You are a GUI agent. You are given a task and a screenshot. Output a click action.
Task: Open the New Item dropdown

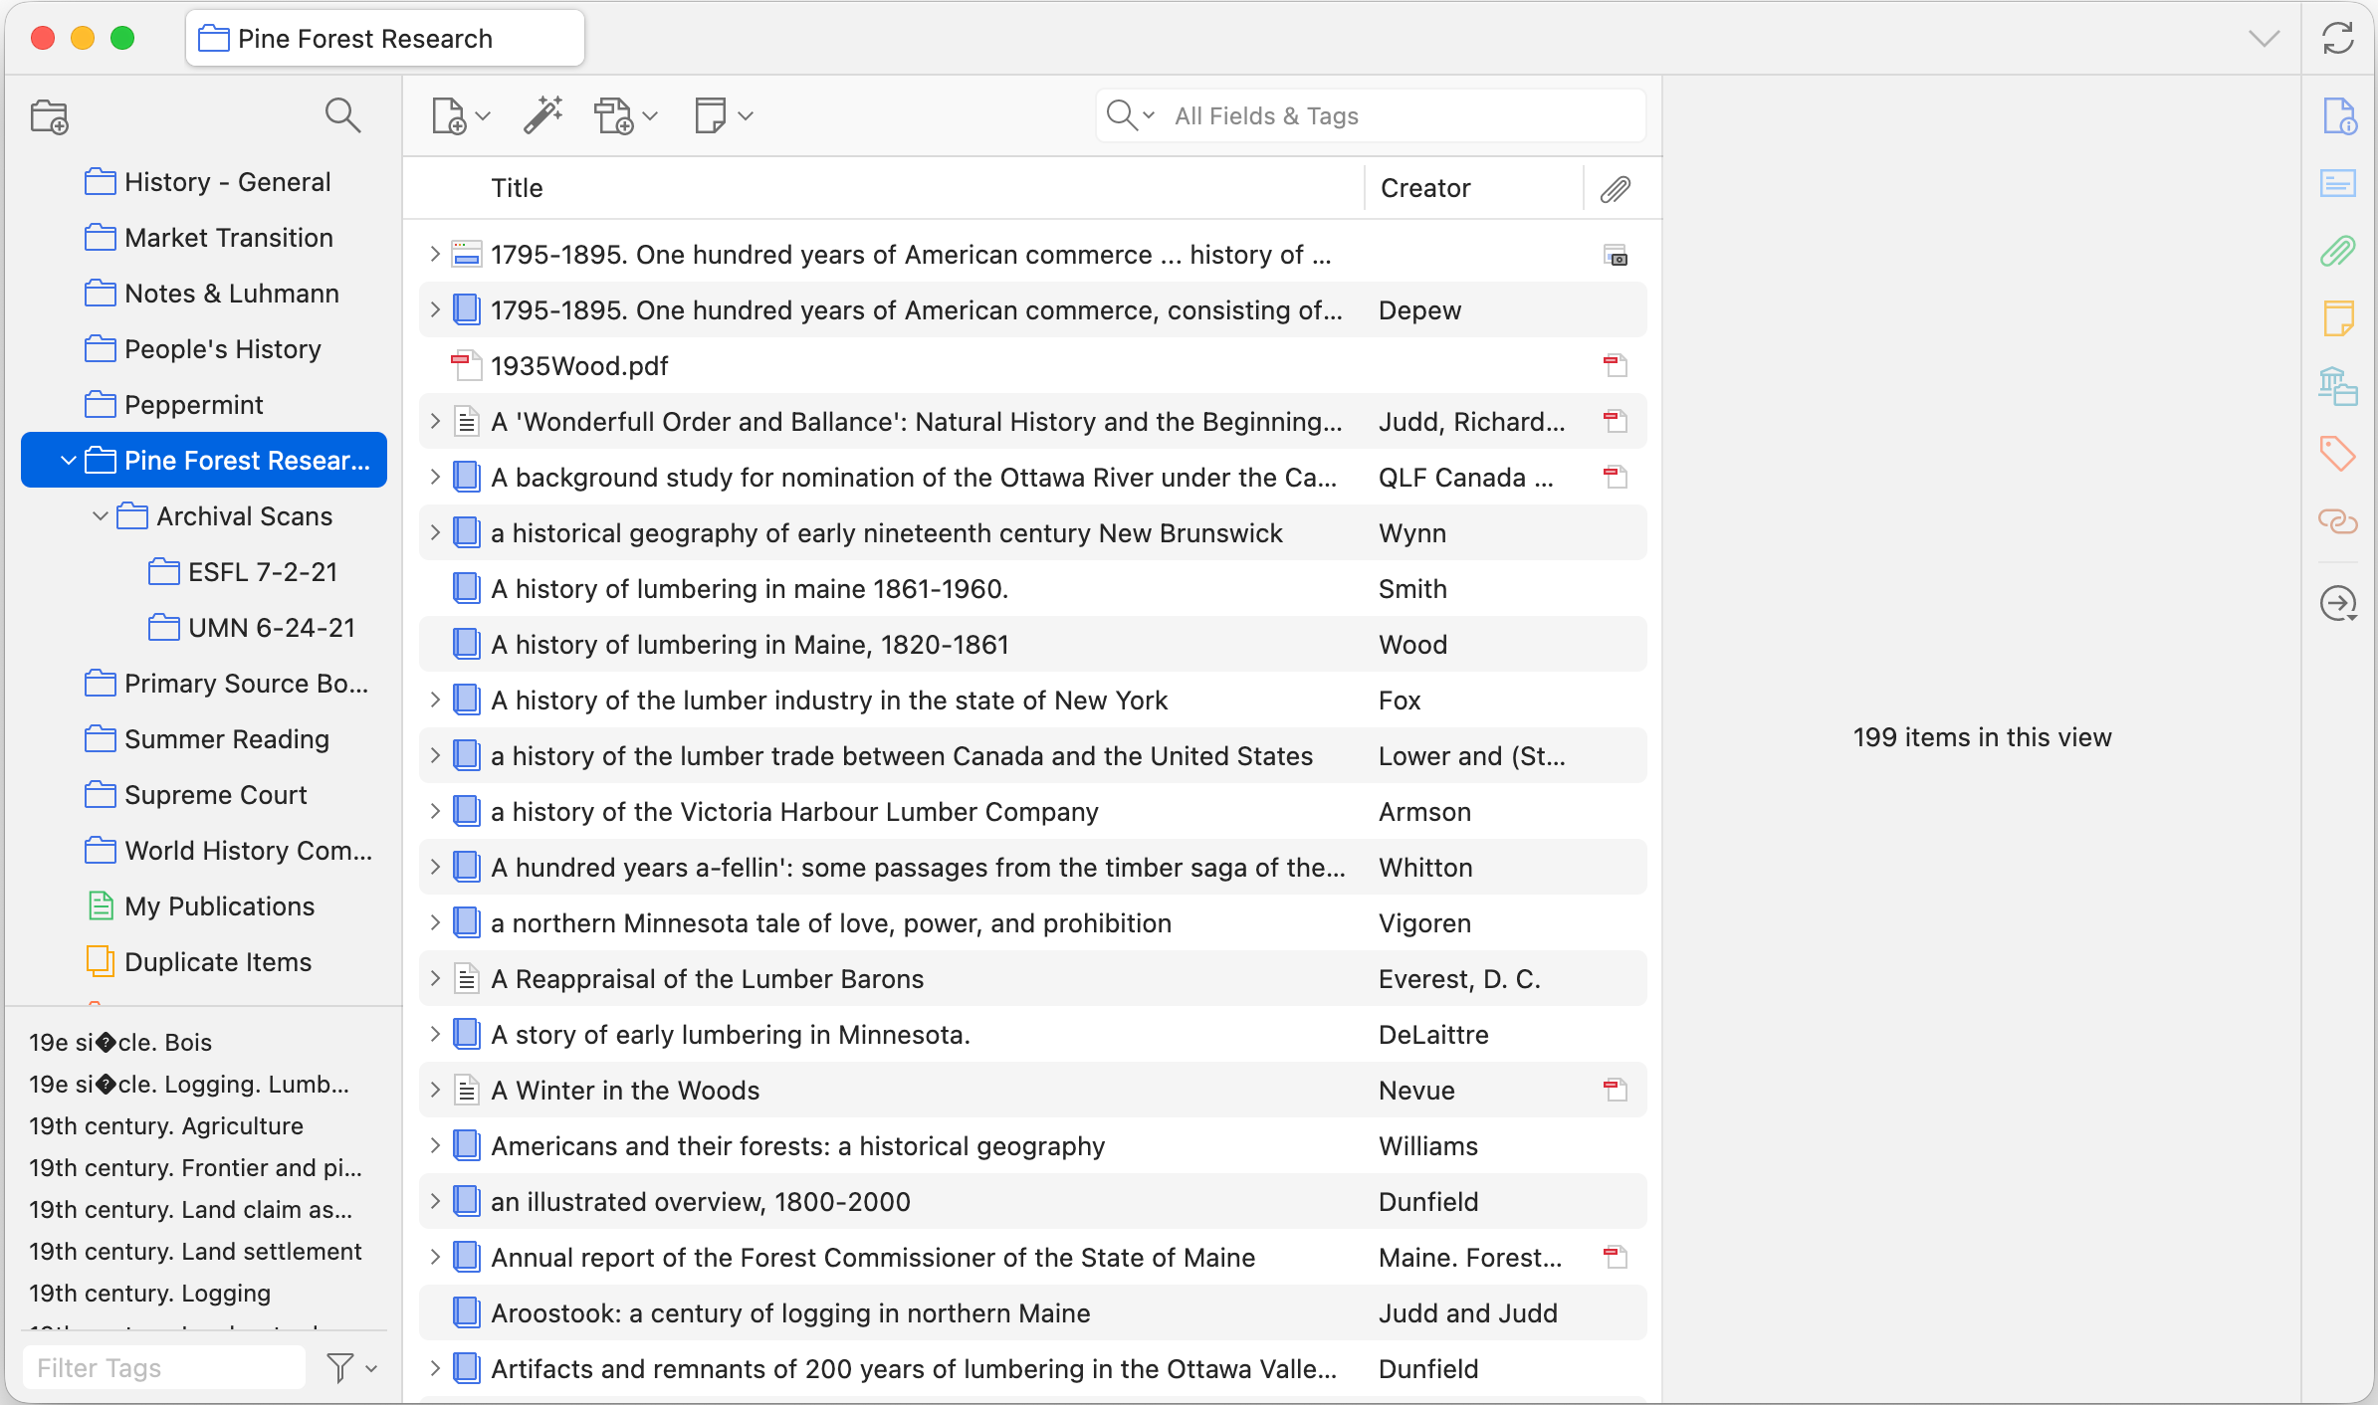click(461, 116)
